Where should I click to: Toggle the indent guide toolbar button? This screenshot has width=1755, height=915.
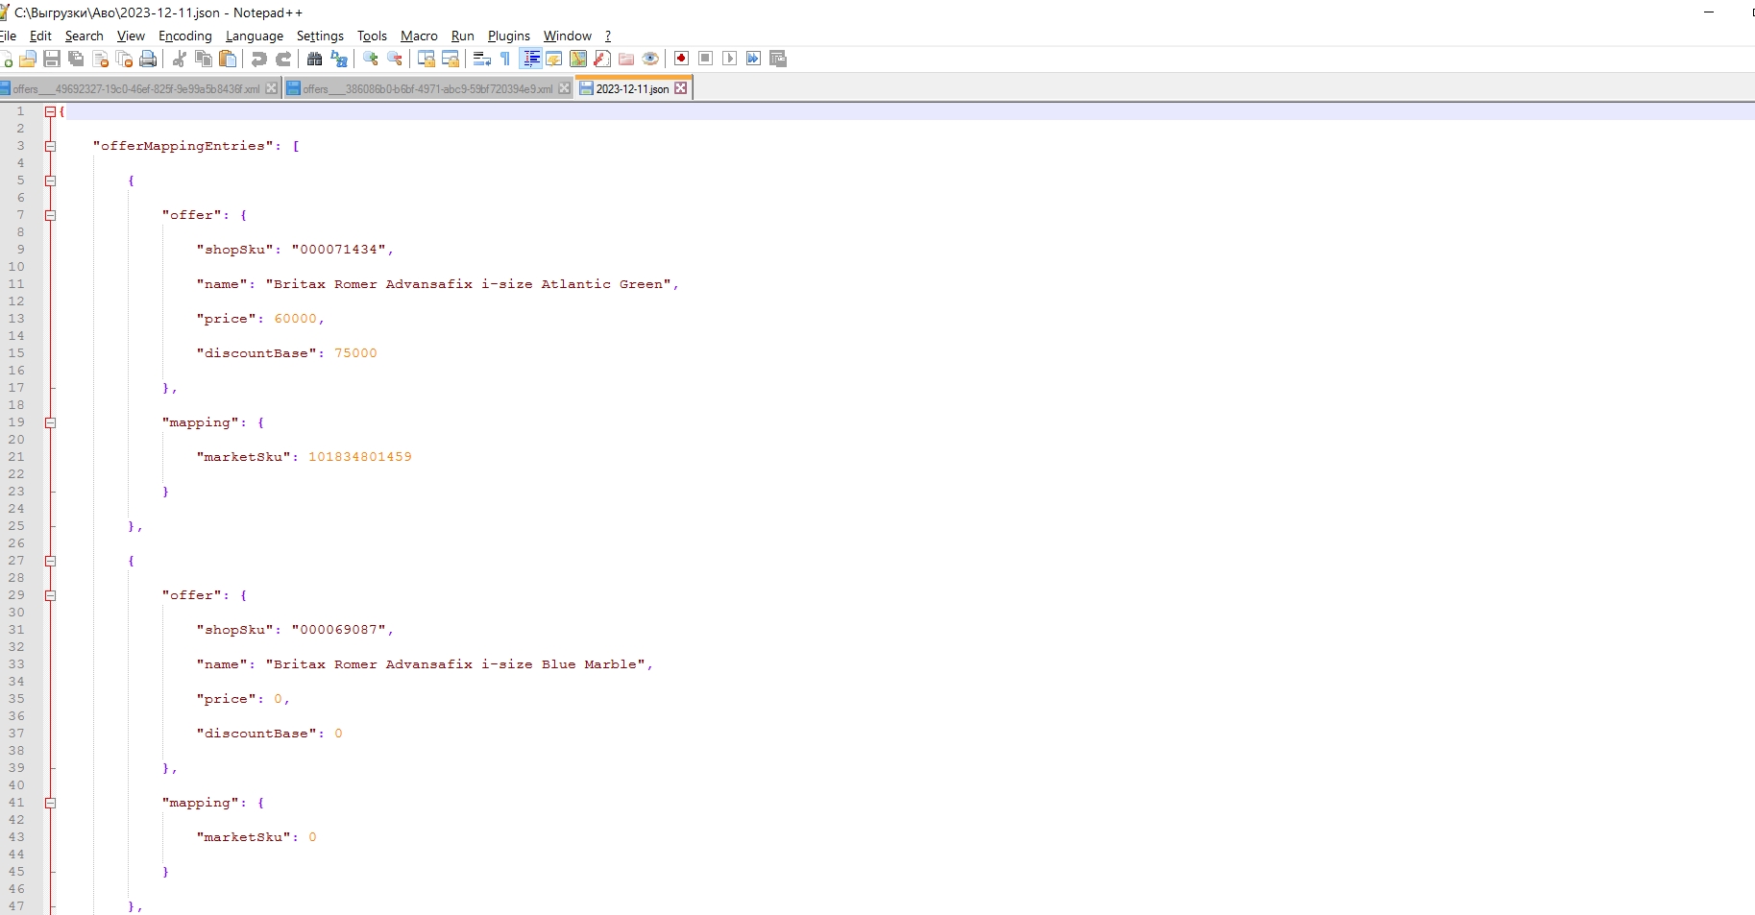click(x=530, y=59)
